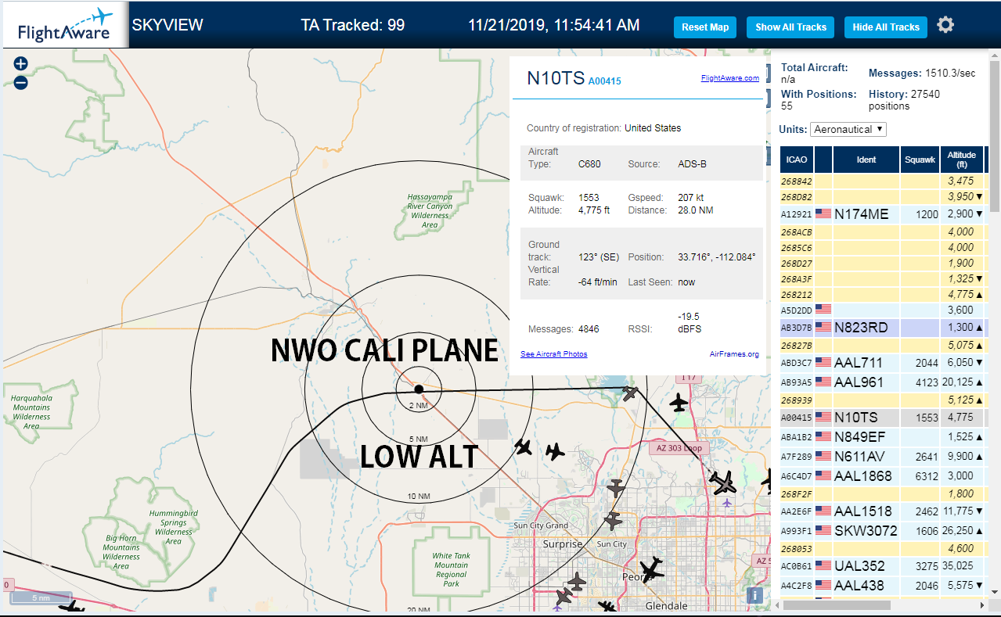Viewport: 1001px width, 617px height.
Task: Zoom in the map with plus icon
Action: 21,64
